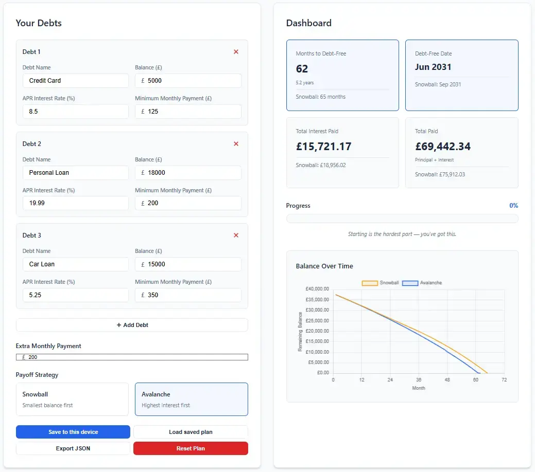Choose the Avalanche payoff strategy
The image size is (535, 472).
[x=192, y=399]
